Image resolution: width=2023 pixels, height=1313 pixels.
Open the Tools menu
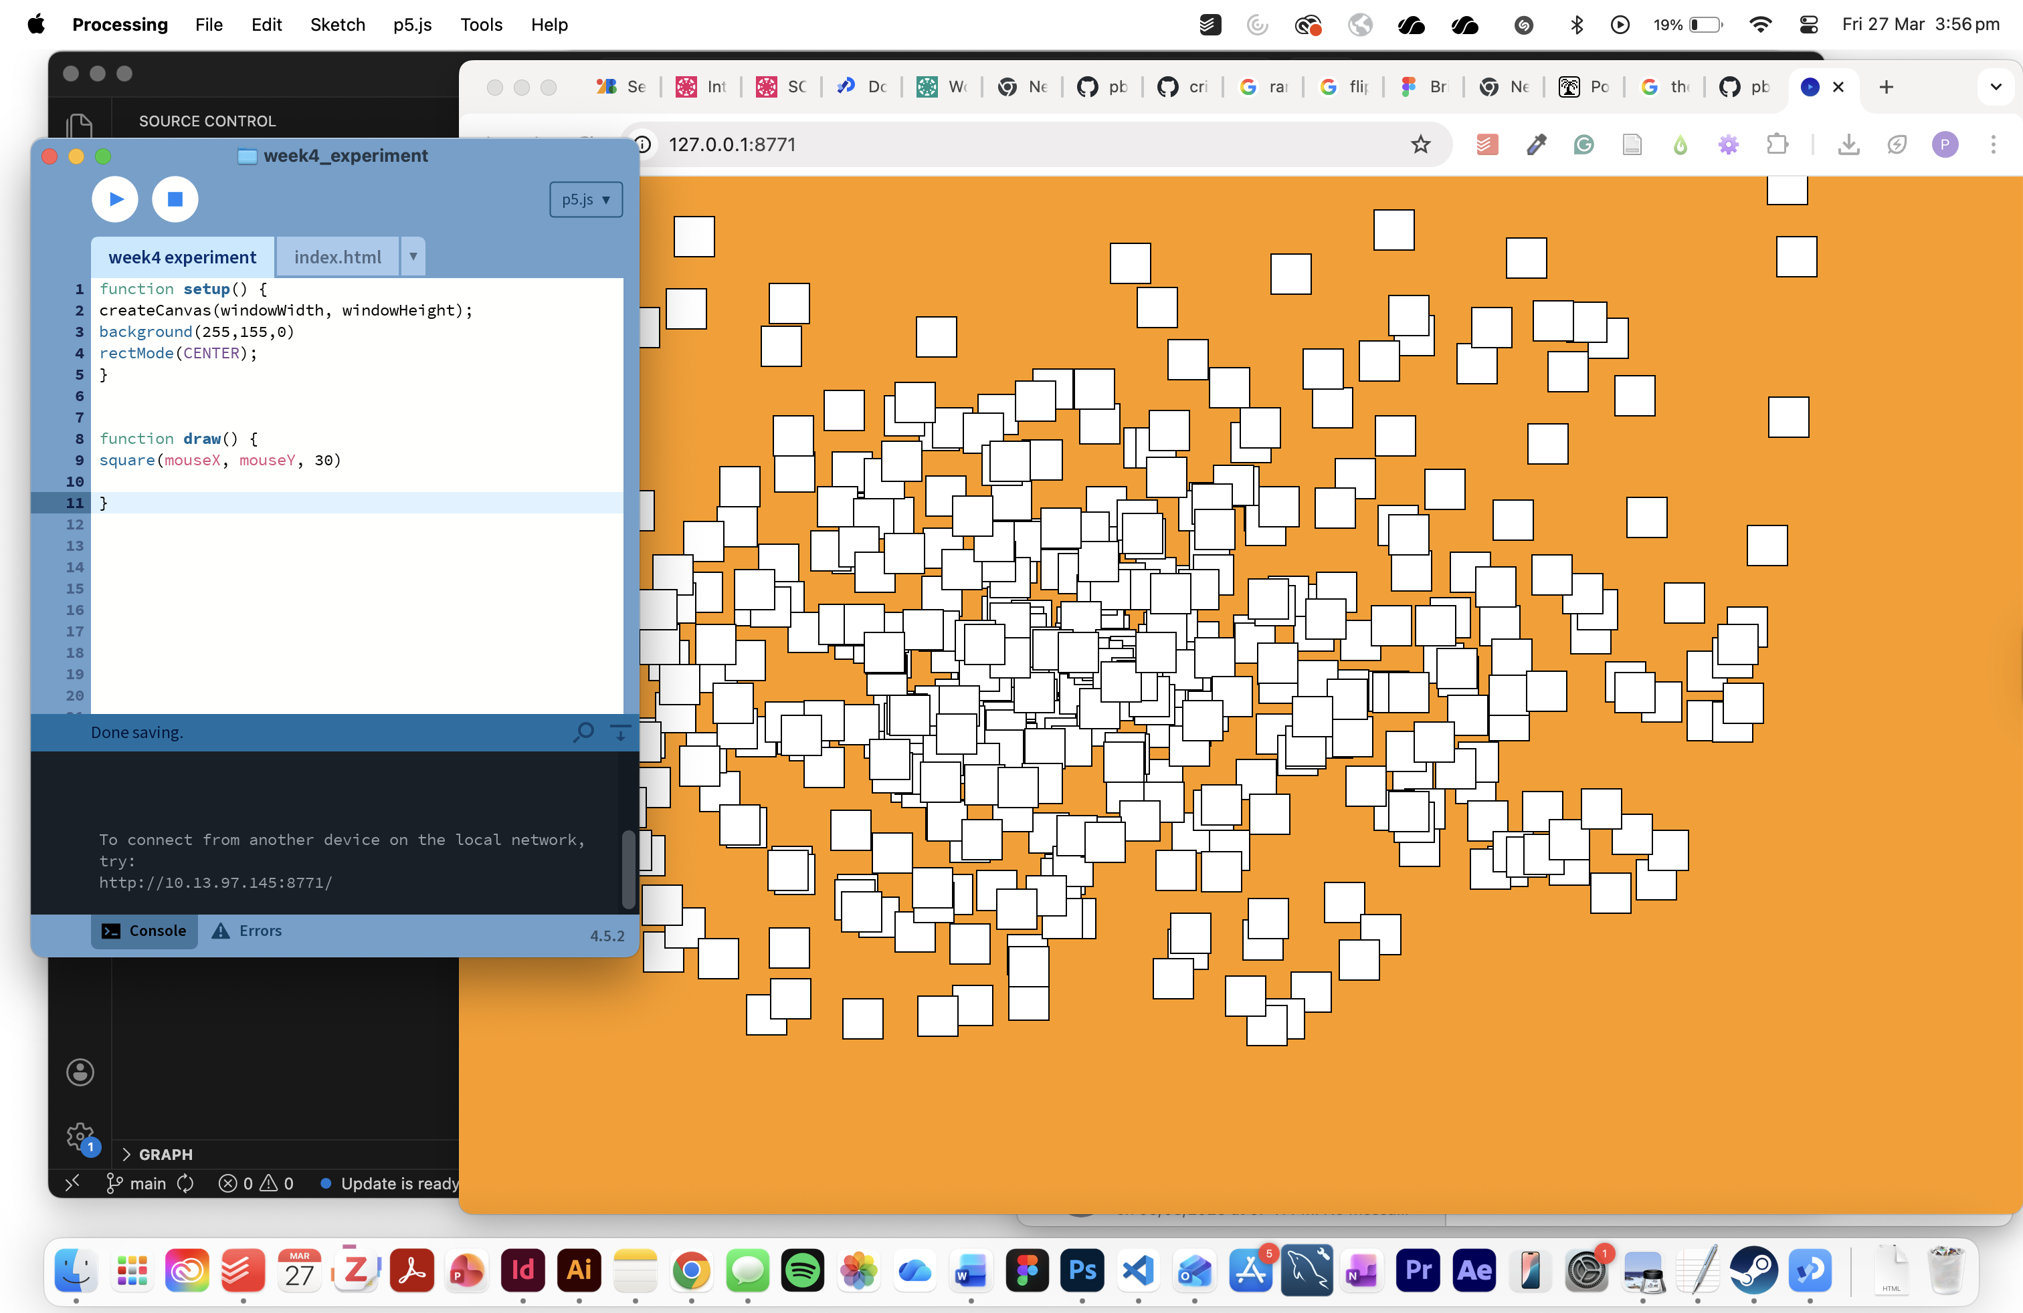481,25
